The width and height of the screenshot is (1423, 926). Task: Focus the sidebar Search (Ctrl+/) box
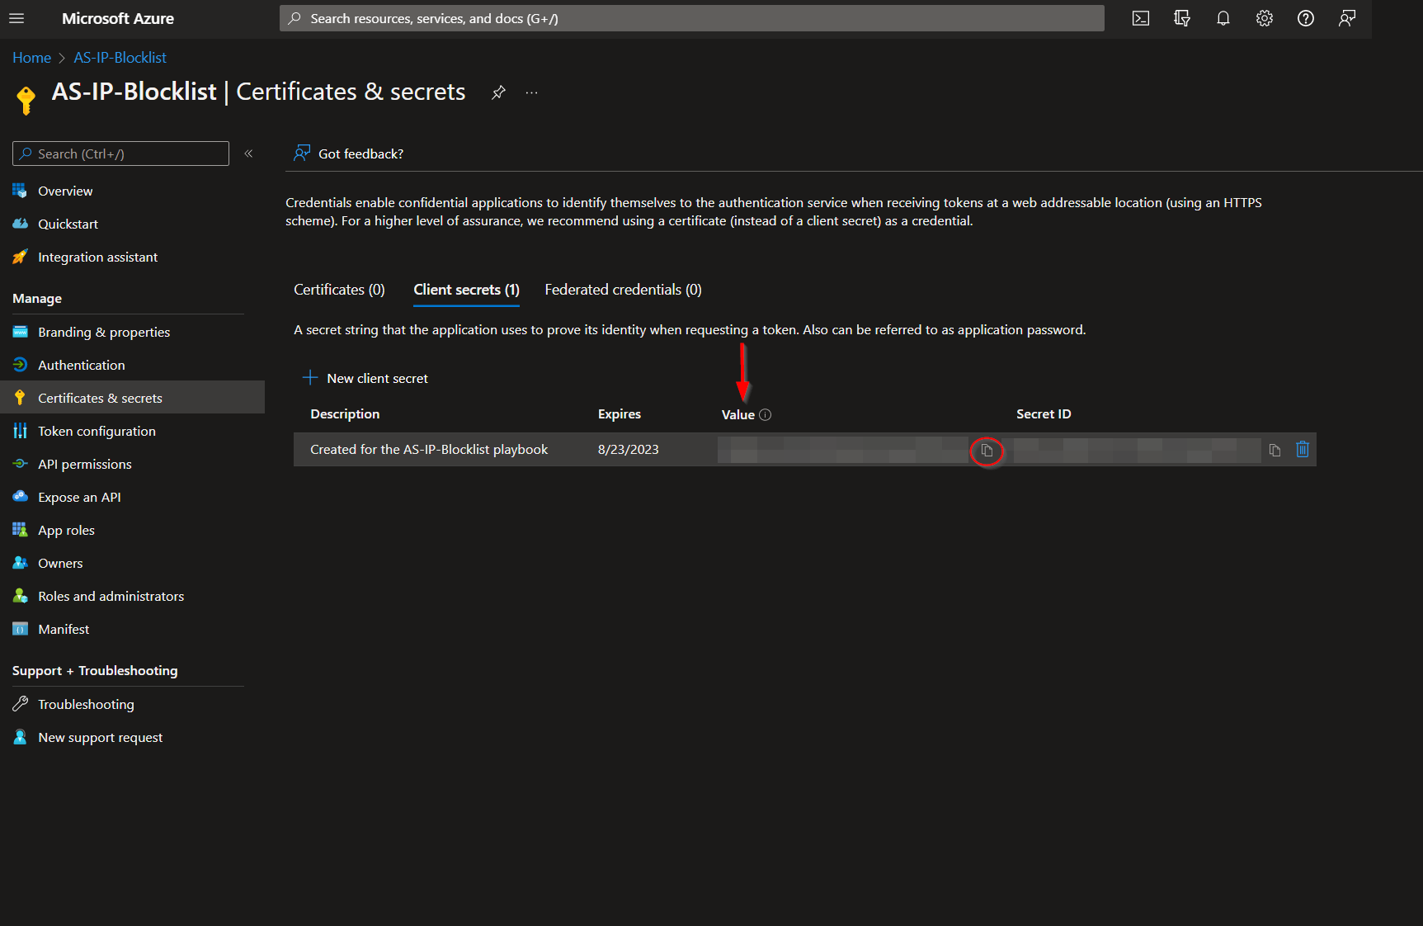coord(120,154)
